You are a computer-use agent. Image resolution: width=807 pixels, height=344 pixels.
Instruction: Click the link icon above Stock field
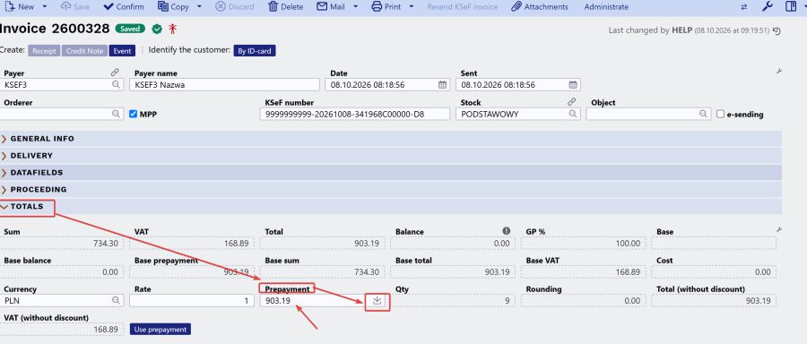(572, 102)
